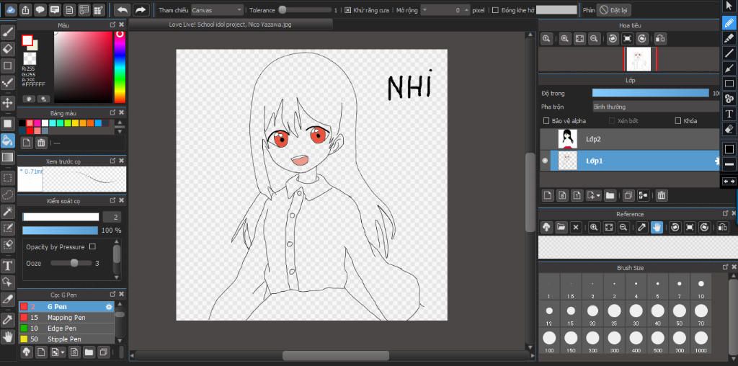Close the Màu color panel
Viewport: 738px width, 366px height.
pyautogui.click(x=121, y=24)
